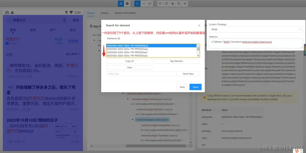Tap the US stock badge beside BABA
The image size is (306, 153).
(x=7, y=44)
